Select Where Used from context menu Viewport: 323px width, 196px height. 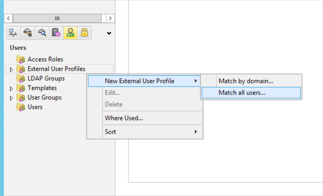[x=124, y=118]
